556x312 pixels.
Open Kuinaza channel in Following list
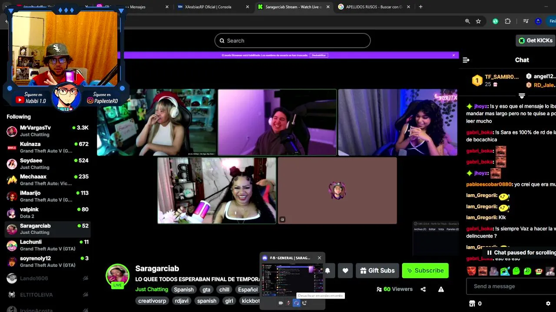48,147
